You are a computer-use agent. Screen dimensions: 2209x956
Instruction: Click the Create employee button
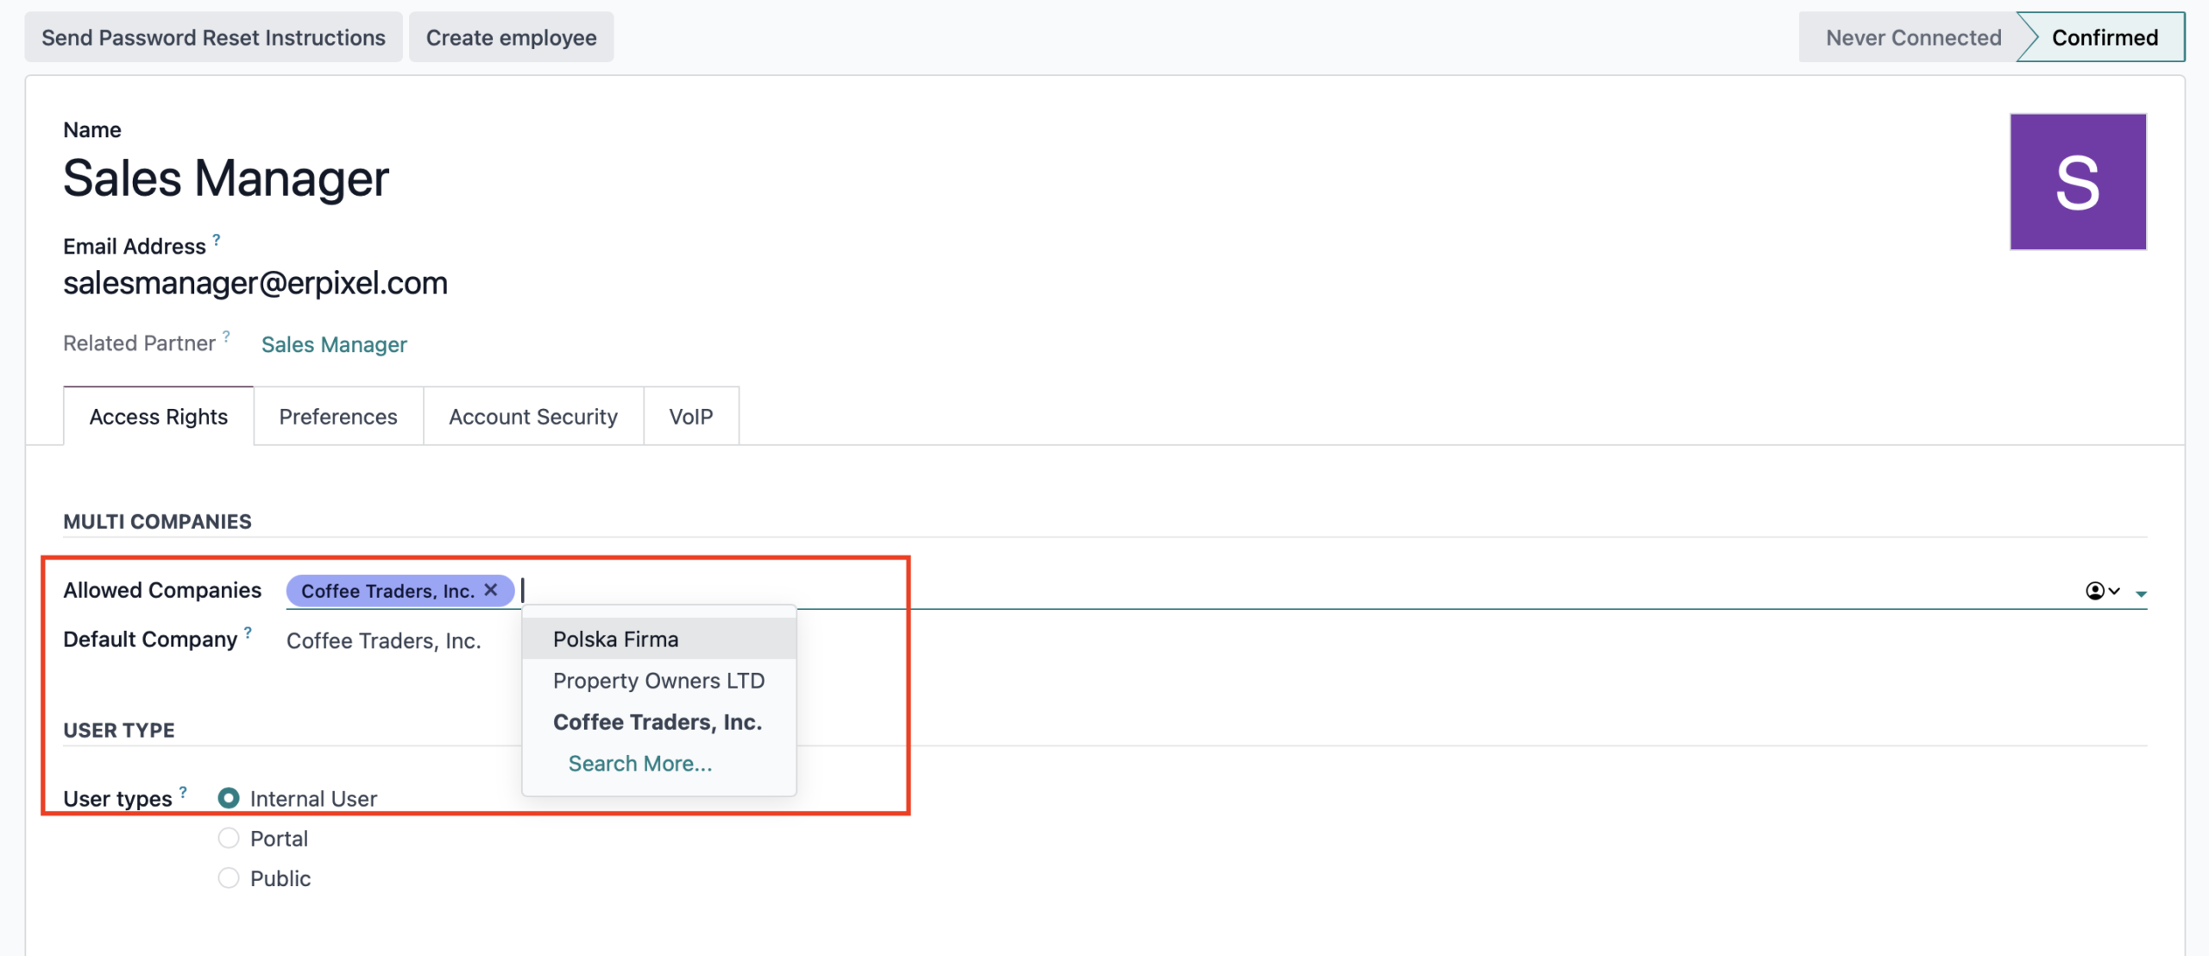(511, 38)
